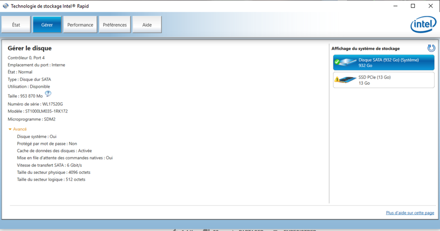Open the Aide tab

[147, 25]
